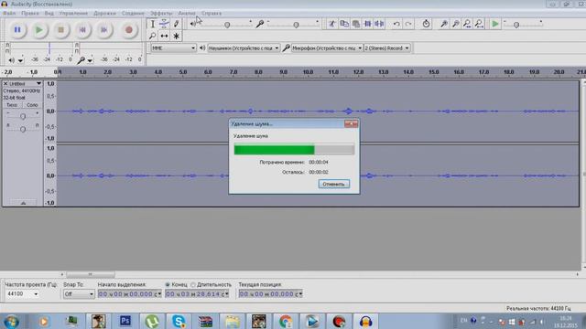Image resolution: width=586 pixels, height=329 pixels.
Task: Open the Создание menu
Action: tap(133, 13)
